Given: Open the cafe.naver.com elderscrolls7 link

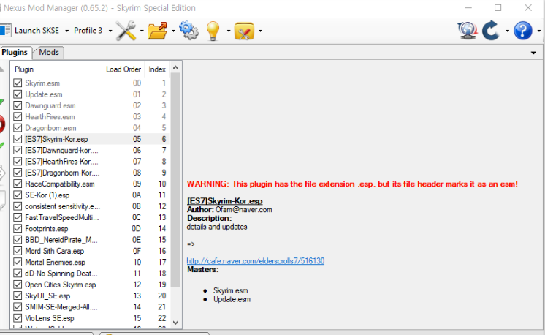Looking at the screenshot, I should 255,260.
